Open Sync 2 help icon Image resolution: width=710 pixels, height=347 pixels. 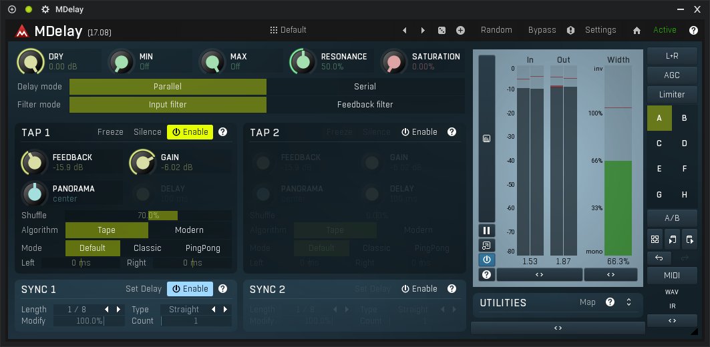pyautogui.click(x=452, y=289)
